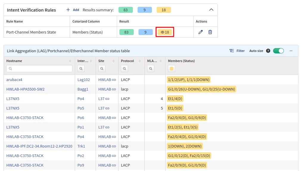
Task: Click the Auto size help question icon
Action: tap(268, 51)
